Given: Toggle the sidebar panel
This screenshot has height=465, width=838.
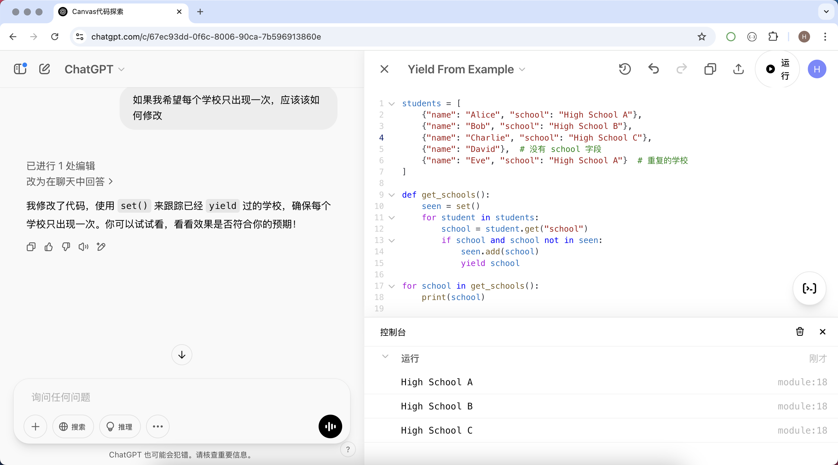Looking at the screenshot, I should click(20, 69).
